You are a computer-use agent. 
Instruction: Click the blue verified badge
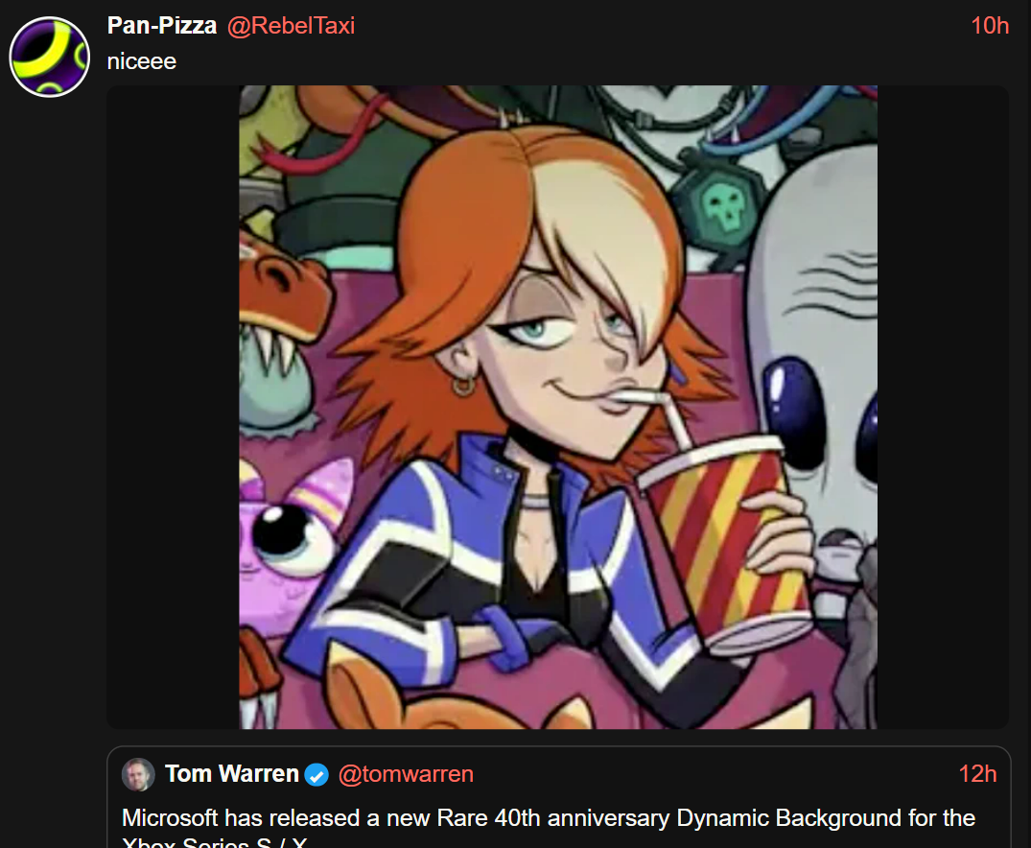pyautogui.click(x=316, y=775)
